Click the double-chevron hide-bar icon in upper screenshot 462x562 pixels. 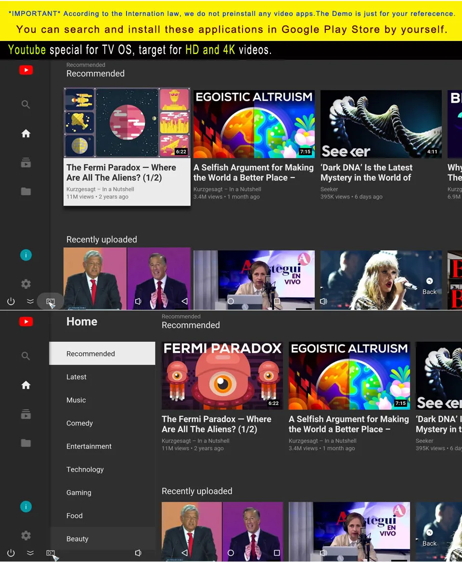(30, 301)
